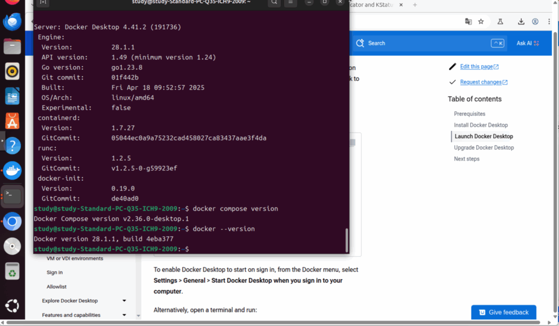
Task: Click the sidebar scroll-down arrow
Action: [x=138, y=316]
